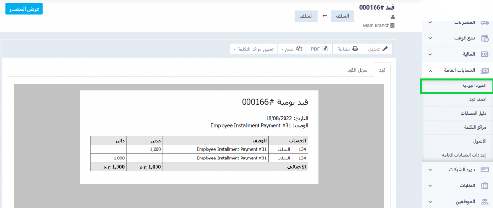Collapse the الحسابات العامة section chevron

(430, 71)
